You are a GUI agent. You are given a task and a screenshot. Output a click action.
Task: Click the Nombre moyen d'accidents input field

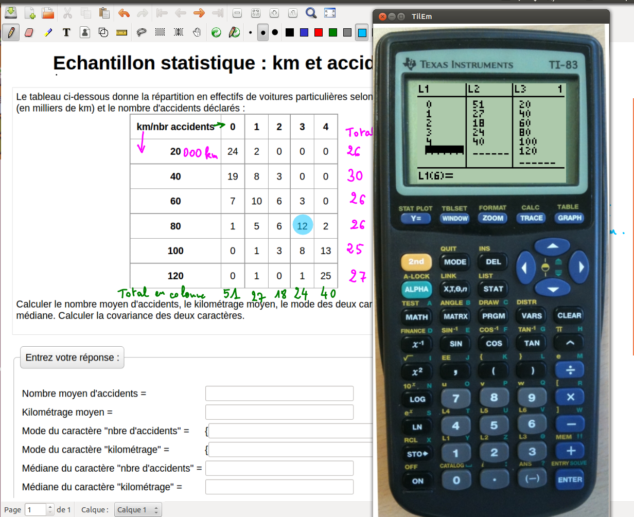[279, 394]
